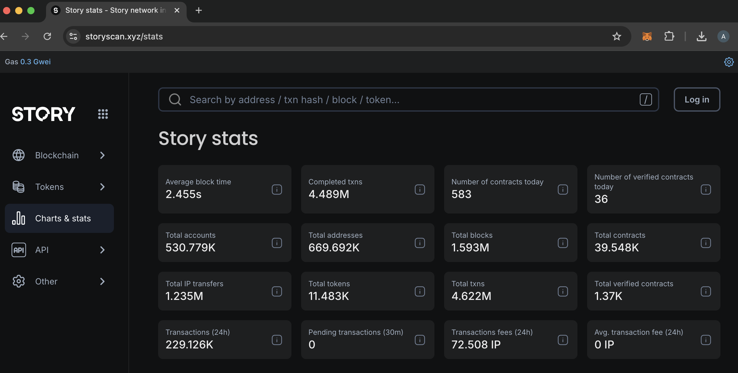Click info icon for Transactions fees (24h)

[563, 340]
